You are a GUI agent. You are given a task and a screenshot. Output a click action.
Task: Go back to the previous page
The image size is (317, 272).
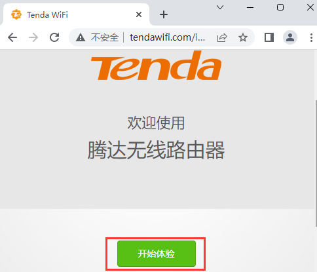pyautogui.click(x=12, y=37)
